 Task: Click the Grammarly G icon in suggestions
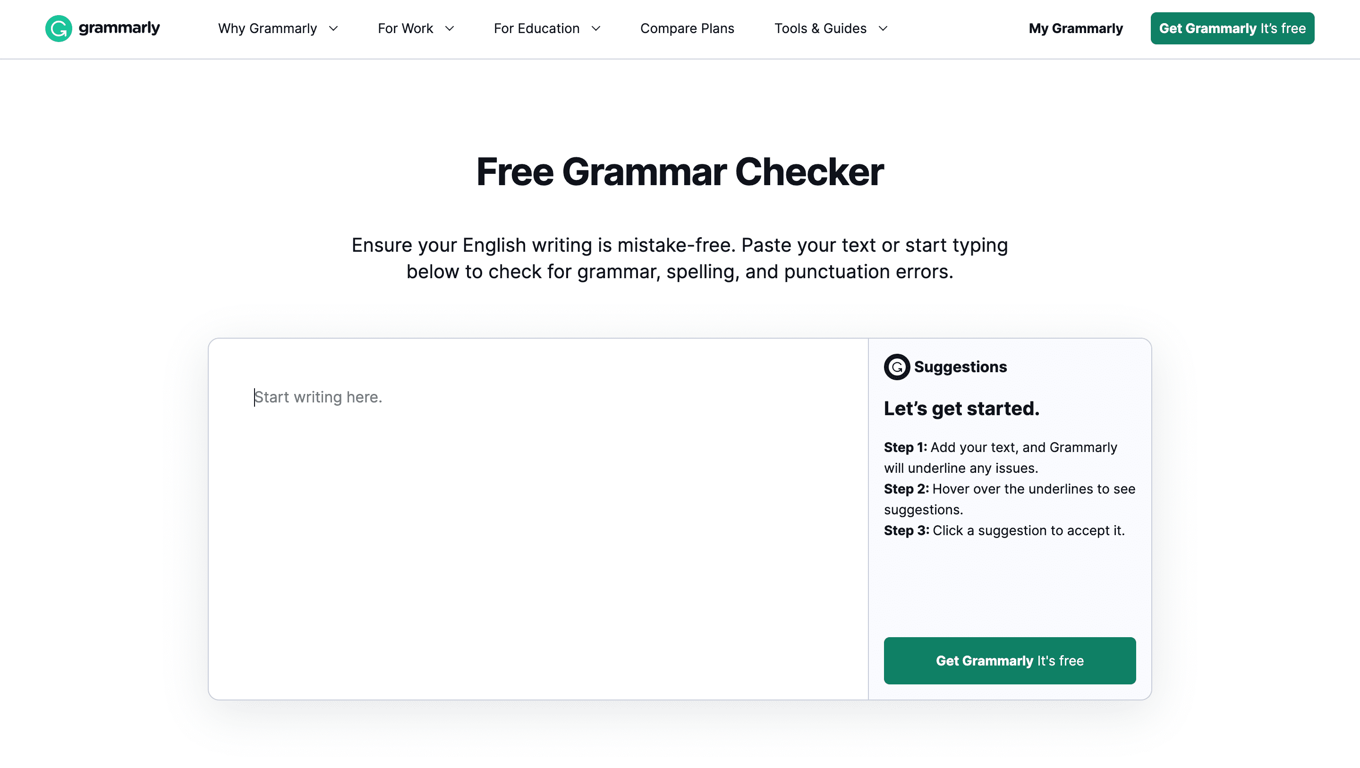pyautogui.click(x=897, y=366)
